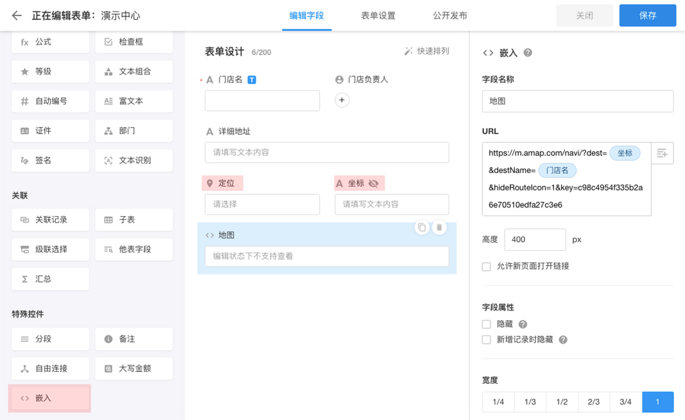This screenshot has width=685, height=420.
Task: Set field width to full 1
Action: (657, 401)
